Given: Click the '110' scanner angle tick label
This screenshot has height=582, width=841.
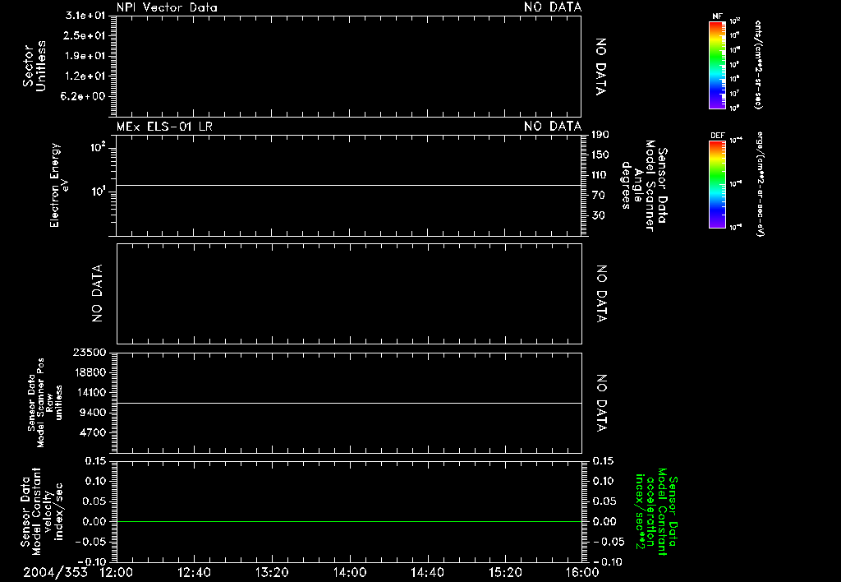Looking at the screenshot, I should click(600, 175).
